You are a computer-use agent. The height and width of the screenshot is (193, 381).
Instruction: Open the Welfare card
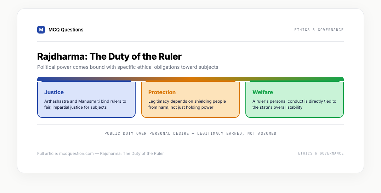[295, 99]
